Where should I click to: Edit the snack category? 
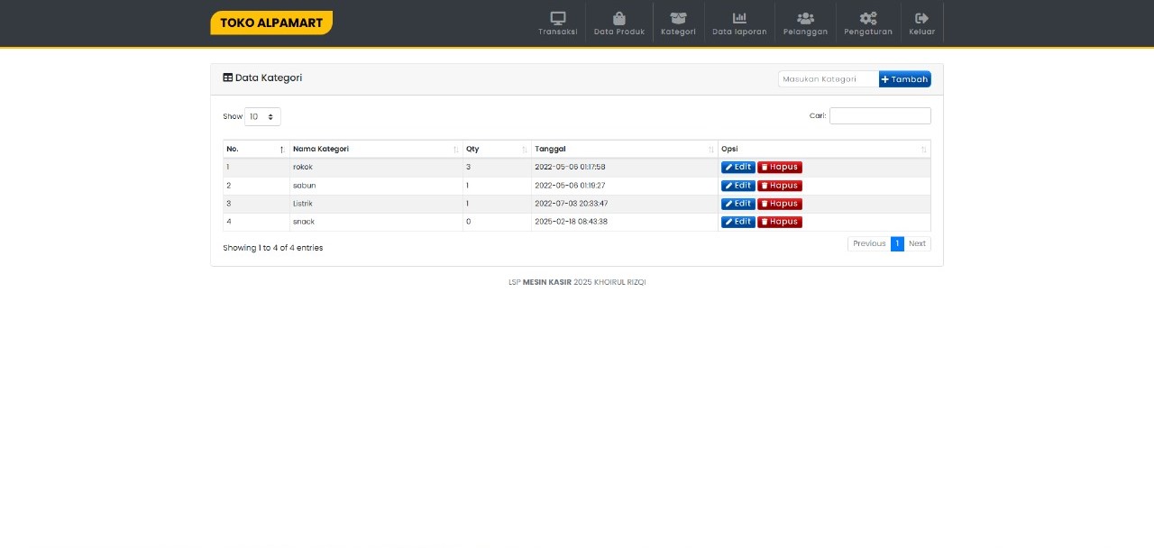click(738, 222)
